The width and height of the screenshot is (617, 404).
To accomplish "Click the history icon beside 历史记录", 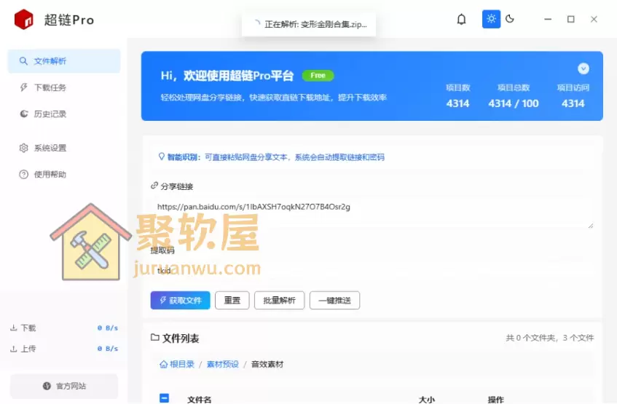I will (23, 114).
